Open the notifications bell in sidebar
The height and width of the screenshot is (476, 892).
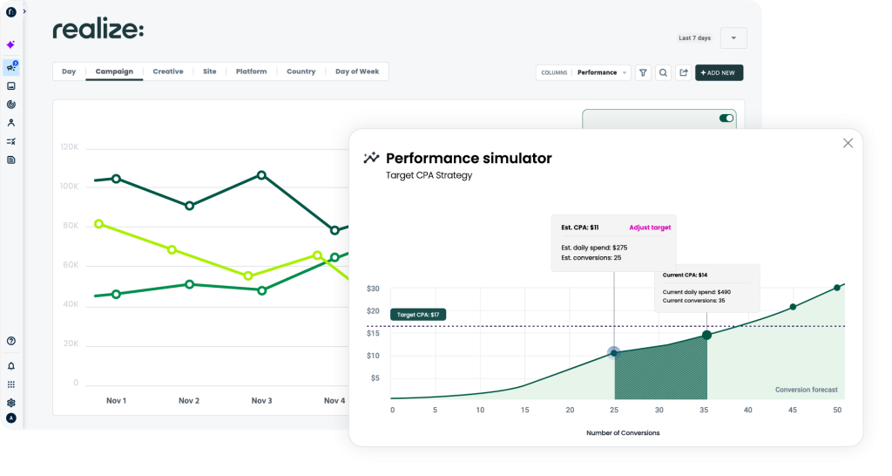[10, 366]
